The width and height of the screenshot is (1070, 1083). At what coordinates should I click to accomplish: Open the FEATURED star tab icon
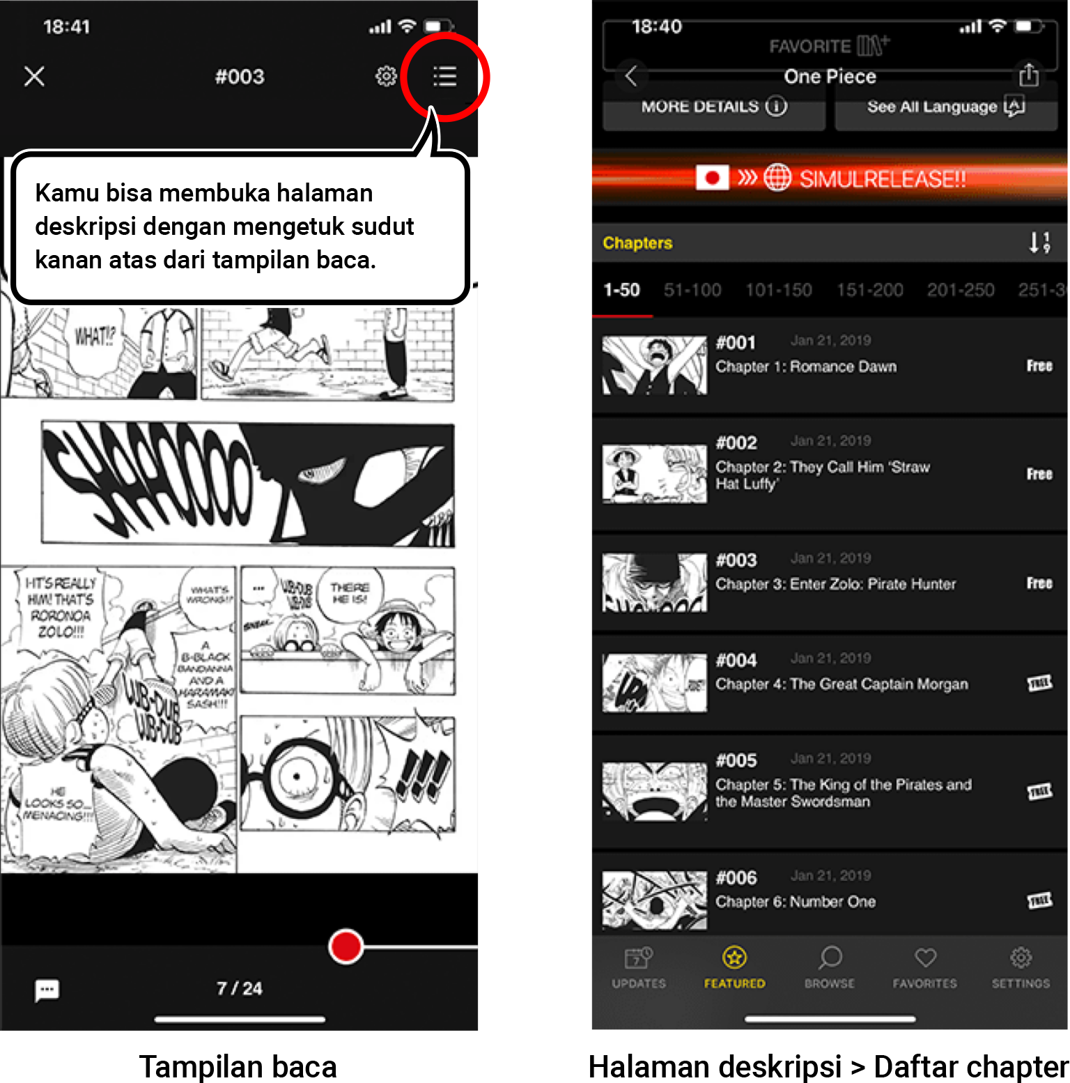[x=734, y=958]
